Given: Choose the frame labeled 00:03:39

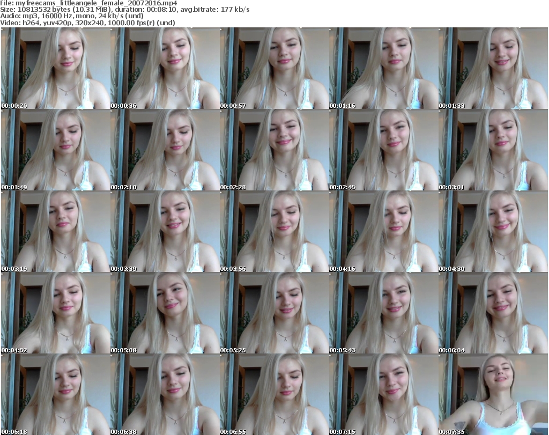Looking at the screenshot, I should 165,232.
